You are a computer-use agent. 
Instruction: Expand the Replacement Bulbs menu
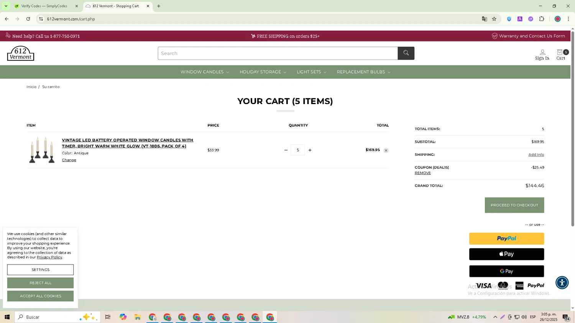point(363,72)
